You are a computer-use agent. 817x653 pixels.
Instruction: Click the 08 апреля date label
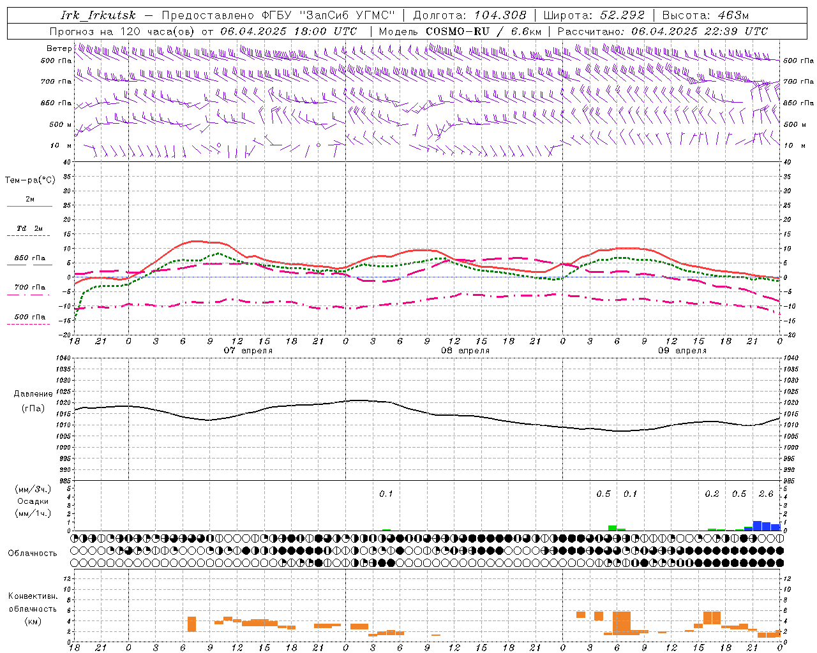[465, 350]
